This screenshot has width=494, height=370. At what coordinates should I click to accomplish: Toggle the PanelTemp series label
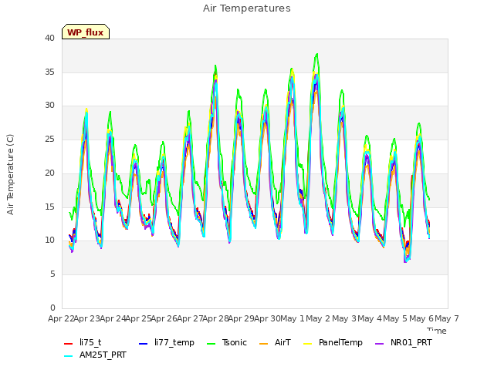point(340,342)
